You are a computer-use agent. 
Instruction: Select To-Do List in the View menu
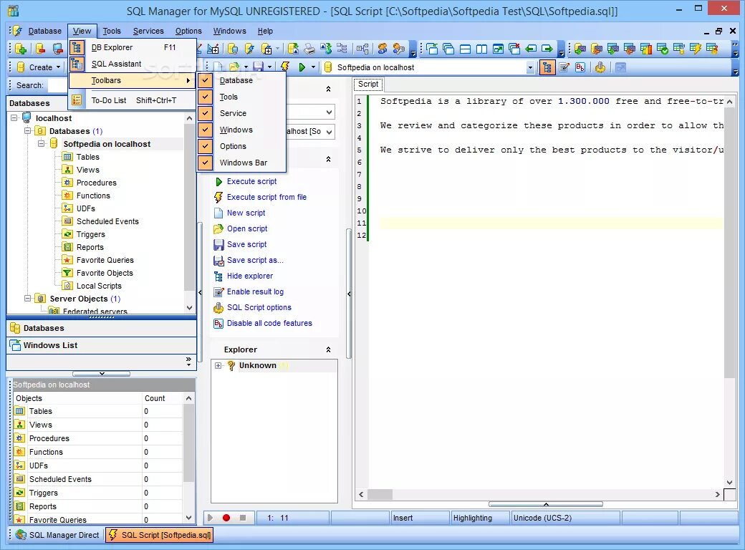pos(133,100)
